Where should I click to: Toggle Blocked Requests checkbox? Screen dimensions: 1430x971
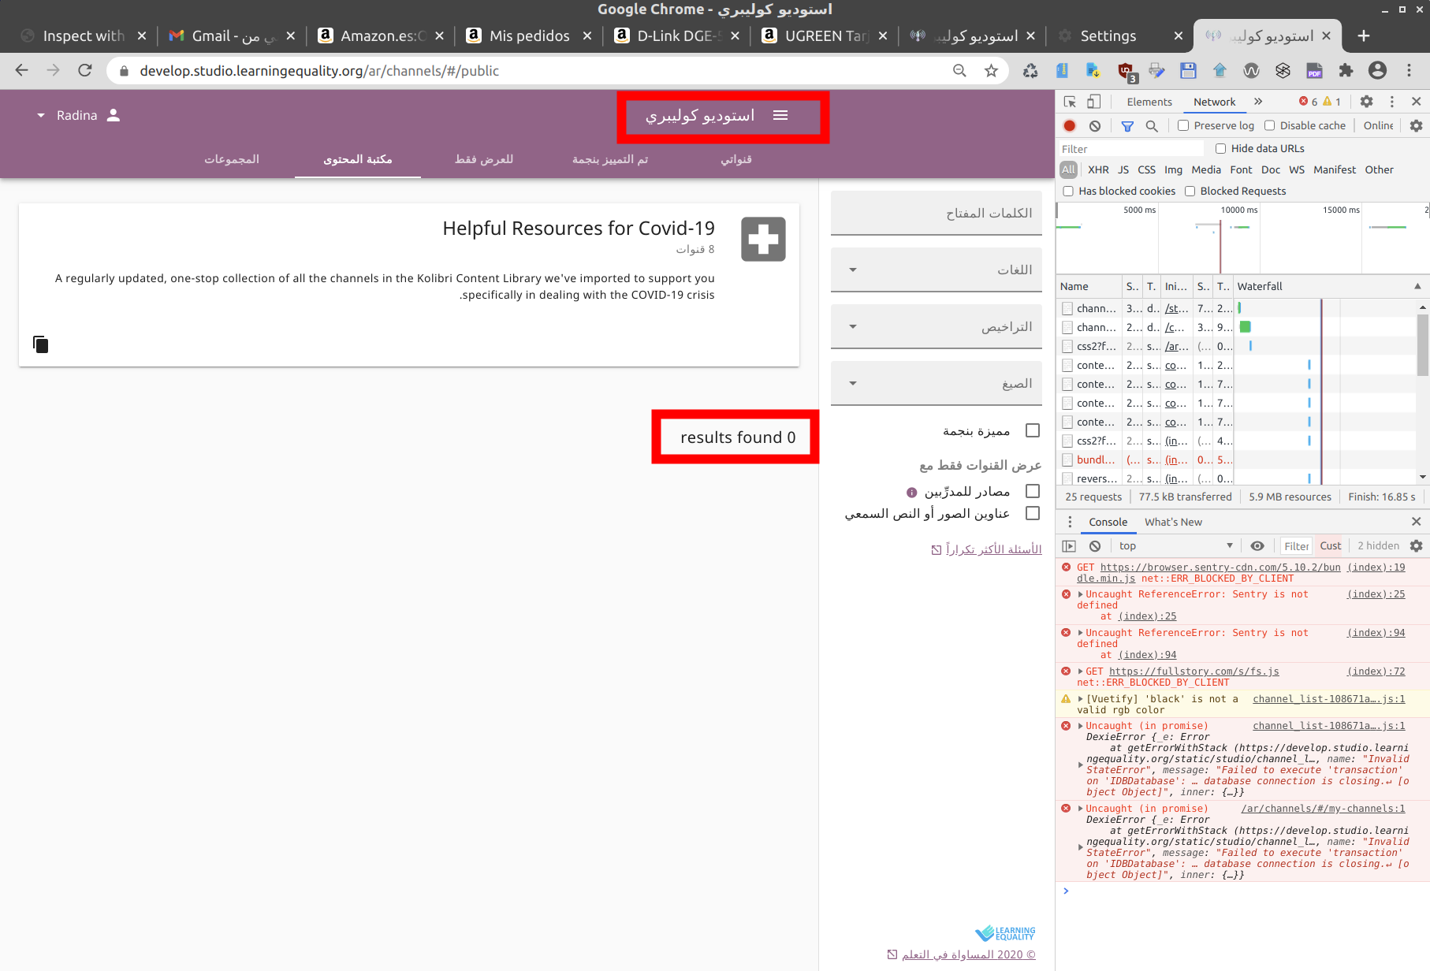coord(1190,191)
